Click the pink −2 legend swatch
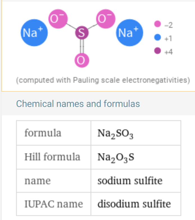The height and width of the screenshot is (220, 195). coord(157,24)
